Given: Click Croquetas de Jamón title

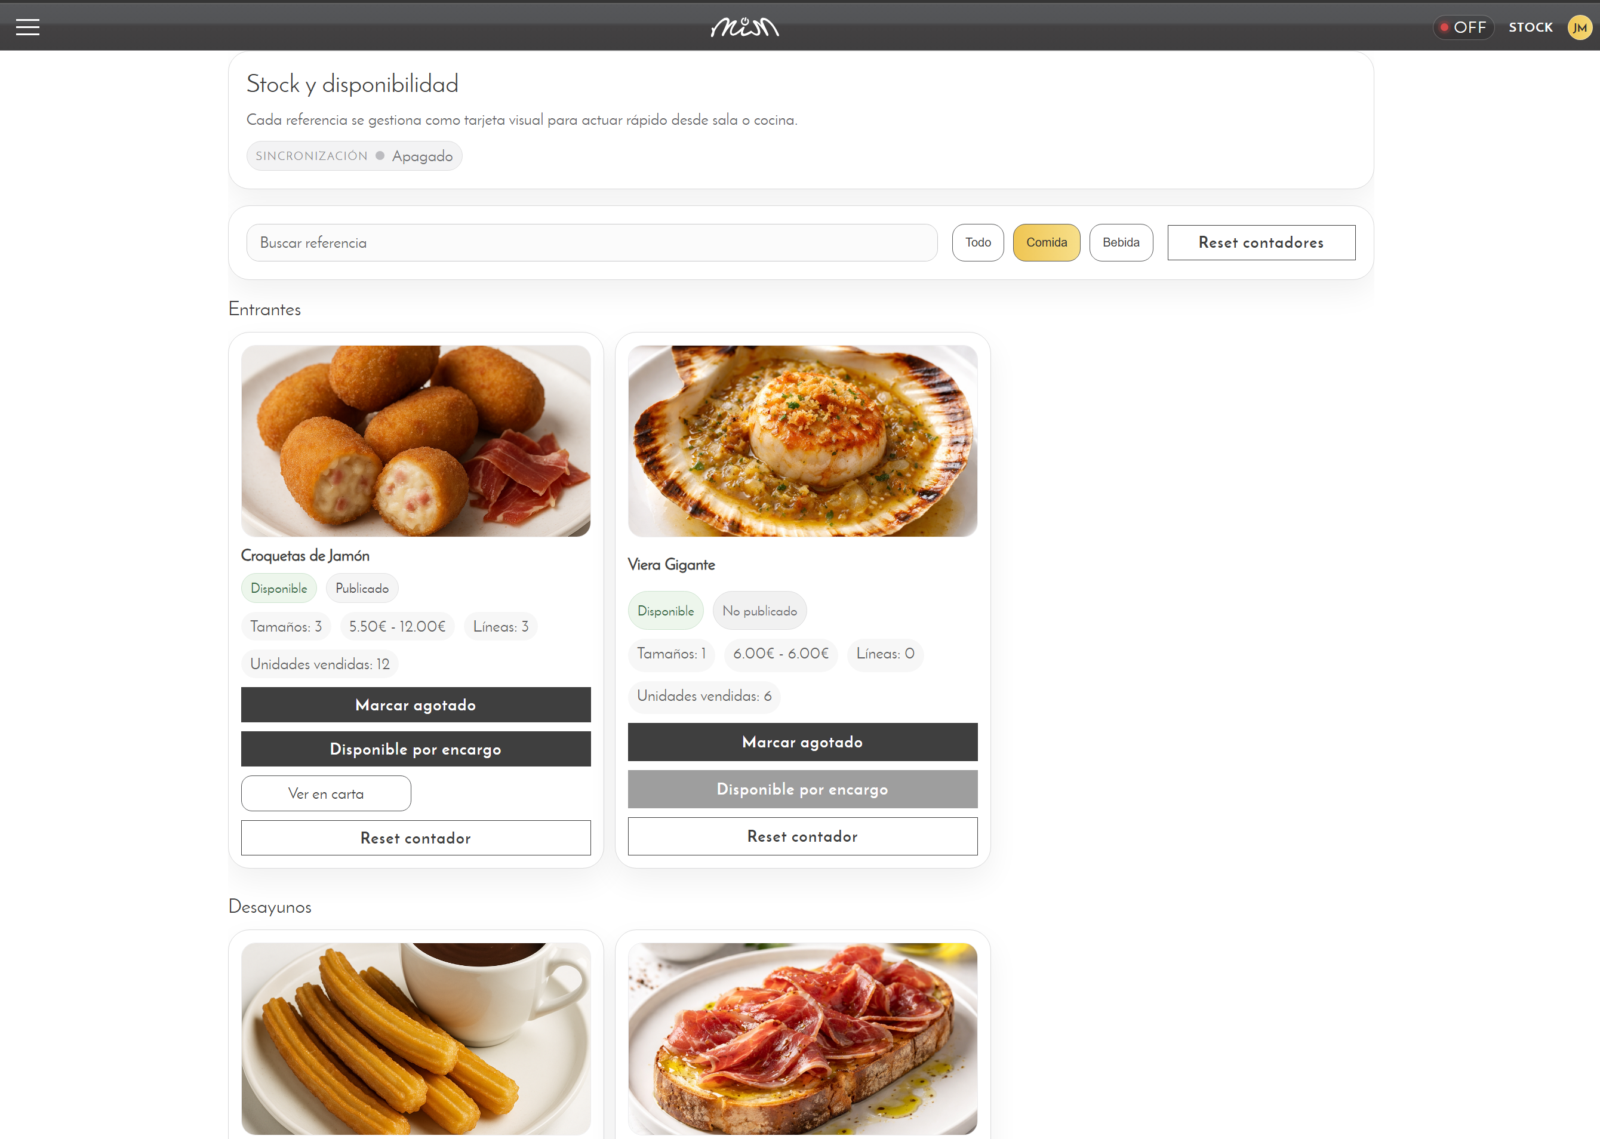Looking at the screenshot, I should [x=305, y=556].
